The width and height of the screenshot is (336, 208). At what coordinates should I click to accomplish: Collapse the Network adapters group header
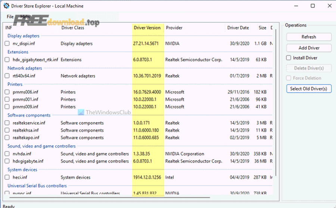point(25,68)
